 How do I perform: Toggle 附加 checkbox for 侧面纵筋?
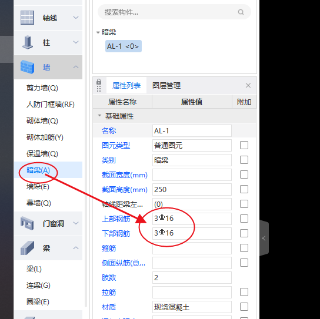click(244, 263)
